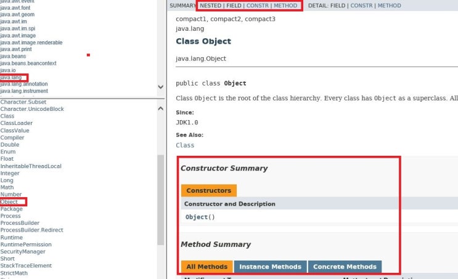Viewport: 458px width, 279px height.
Task: Jump to constructor summary via CONSTR
Action: [x=257, y=6]
